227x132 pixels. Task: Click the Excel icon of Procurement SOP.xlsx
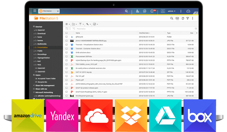click(x=72, y=56)
